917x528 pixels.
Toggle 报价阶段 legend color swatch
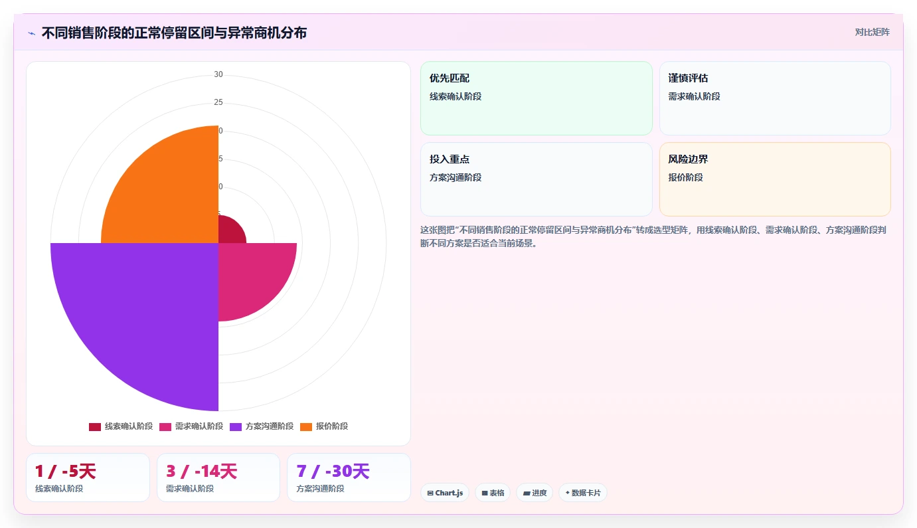(x=306, y=426)
